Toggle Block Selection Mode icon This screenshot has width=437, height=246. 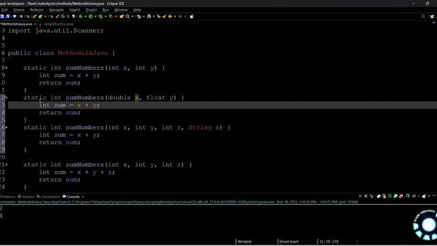click(68, 16)
